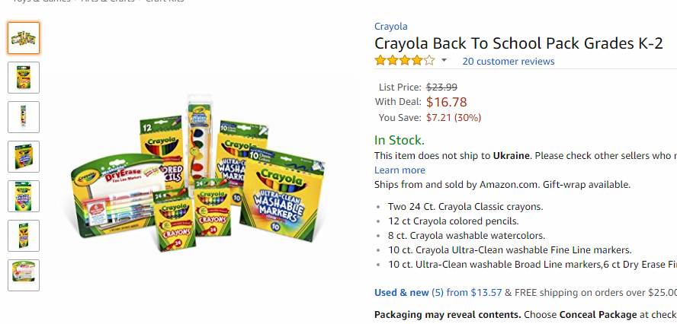The width and height of the screenshot is (677, 324).
Task: Click Learn more about shipping restrictions
Action: (399, 170)
